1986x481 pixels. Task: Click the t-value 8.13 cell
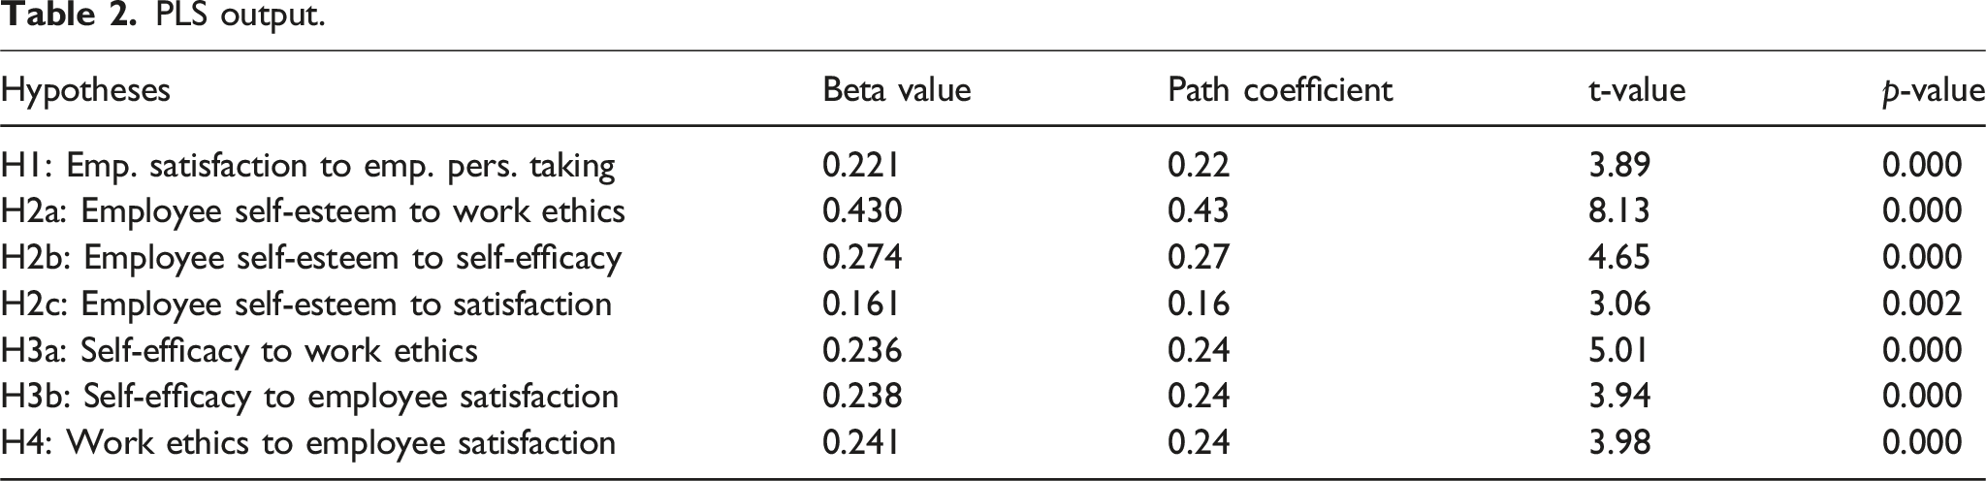point(1618,212)
